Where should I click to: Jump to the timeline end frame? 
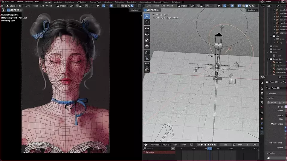pos(215,145)
